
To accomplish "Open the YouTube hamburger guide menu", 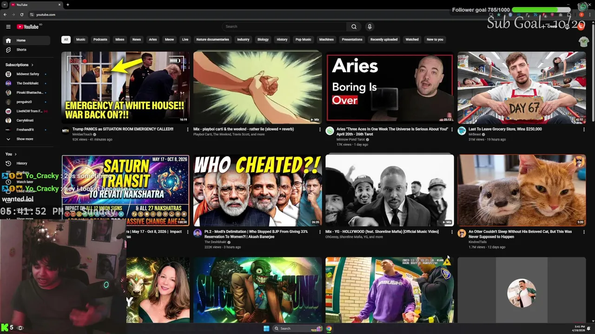I will coord(8,26).
